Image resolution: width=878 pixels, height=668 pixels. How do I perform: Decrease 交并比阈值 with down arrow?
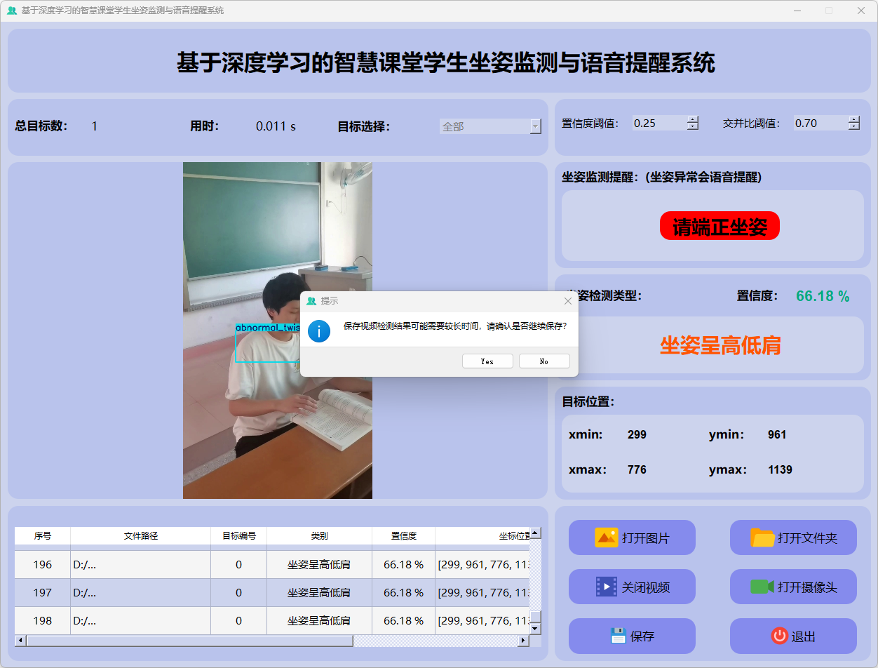(x=853, y=127)
